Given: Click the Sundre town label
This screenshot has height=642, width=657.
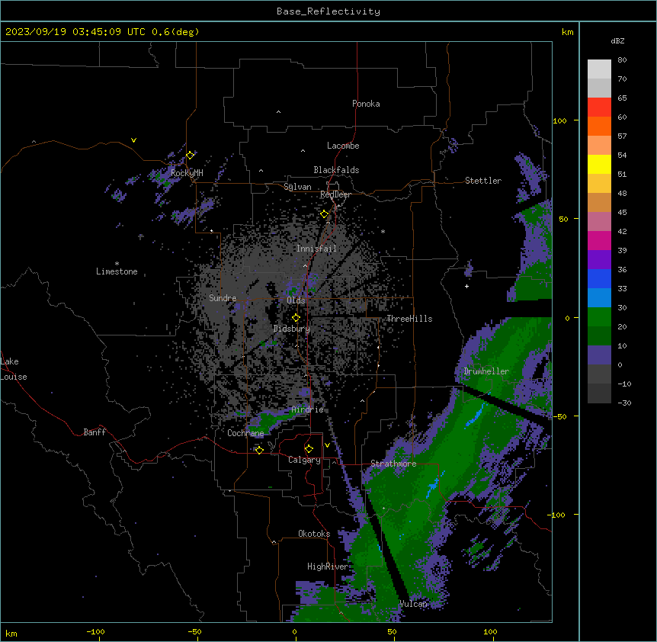Looking at the screenshot, I should [223, 298].
